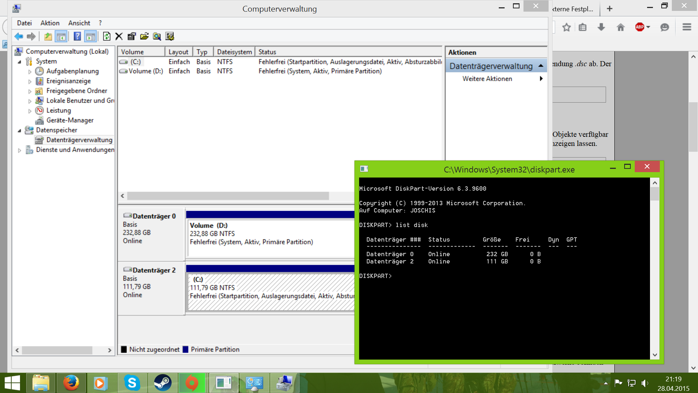Open the Properties toolbar icon
The height and width of the screenshot is (393, 698).
pos(132,36)
